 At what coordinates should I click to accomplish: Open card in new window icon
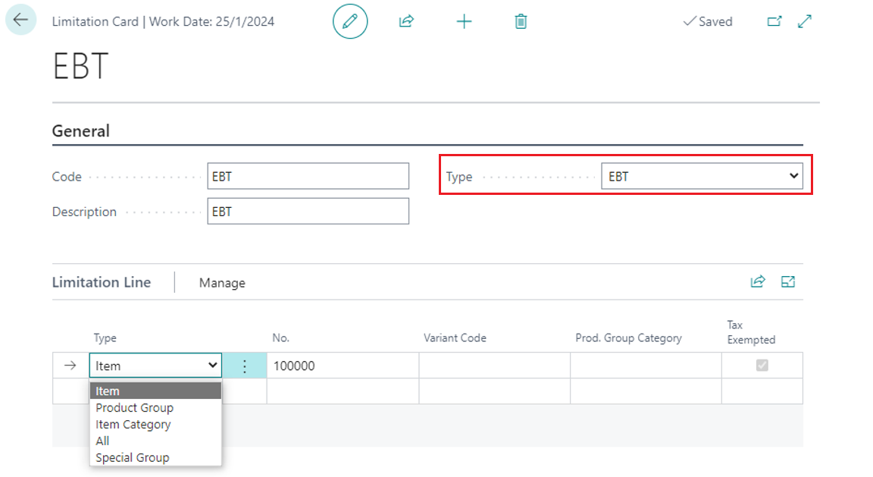click(x=774, y=21)
